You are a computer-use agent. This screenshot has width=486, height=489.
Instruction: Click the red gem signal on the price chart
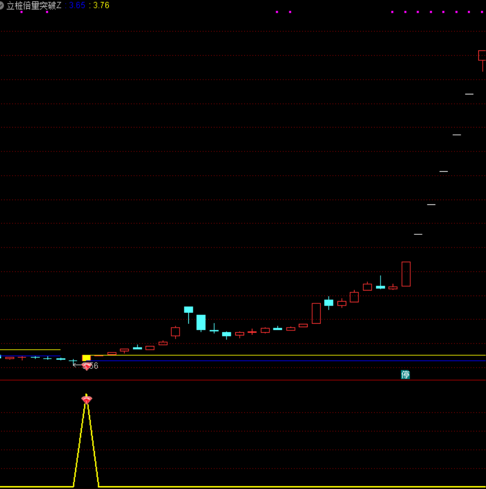coord(87,366)
